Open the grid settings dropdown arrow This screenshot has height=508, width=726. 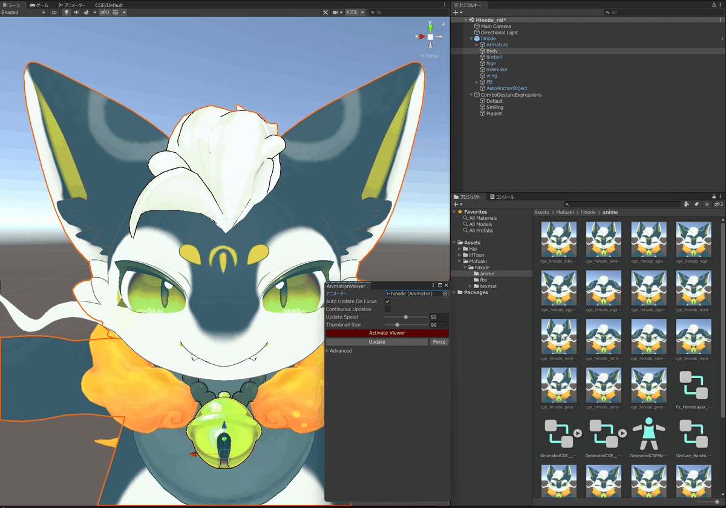tap(124, 12)
